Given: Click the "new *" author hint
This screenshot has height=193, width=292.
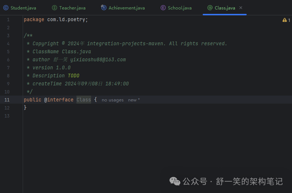Looking at the screenshot, I should pos(134,100).
